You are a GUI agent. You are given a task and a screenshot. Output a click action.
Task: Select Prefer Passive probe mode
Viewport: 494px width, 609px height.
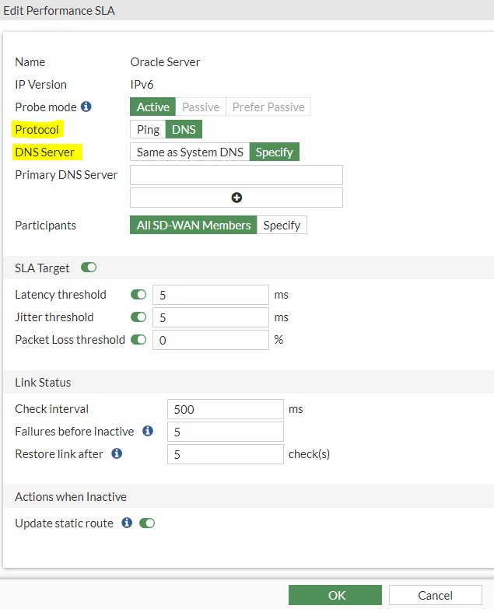pyautogui.click(x=268, y=107)
